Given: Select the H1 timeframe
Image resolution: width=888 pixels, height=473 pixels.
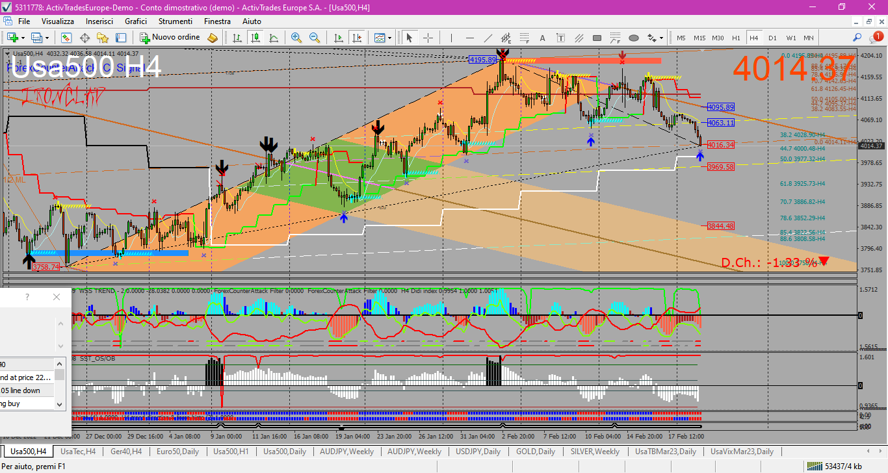Looking at the screenshot, I should click(736, 38).
